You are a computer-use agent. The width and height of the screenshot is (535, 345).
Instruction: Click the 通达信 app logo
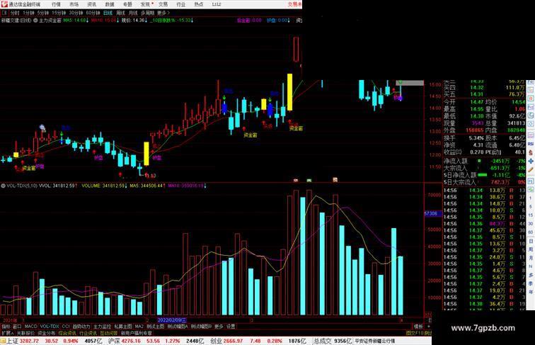[x=4, y=4]
